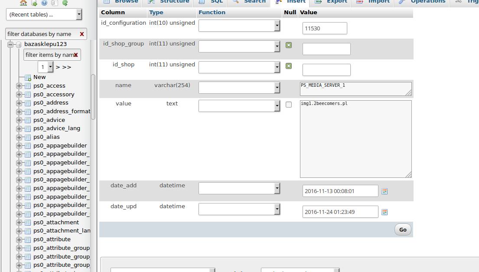The width and height of the screenshot is (479, 272).
Task: Go to next table page with >
Action: 58,67
